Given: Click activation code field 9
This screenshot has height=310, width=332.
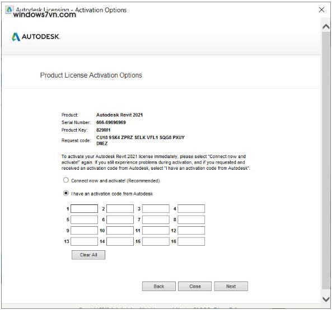Looking at the screenshot, I should tap(84, 231).
